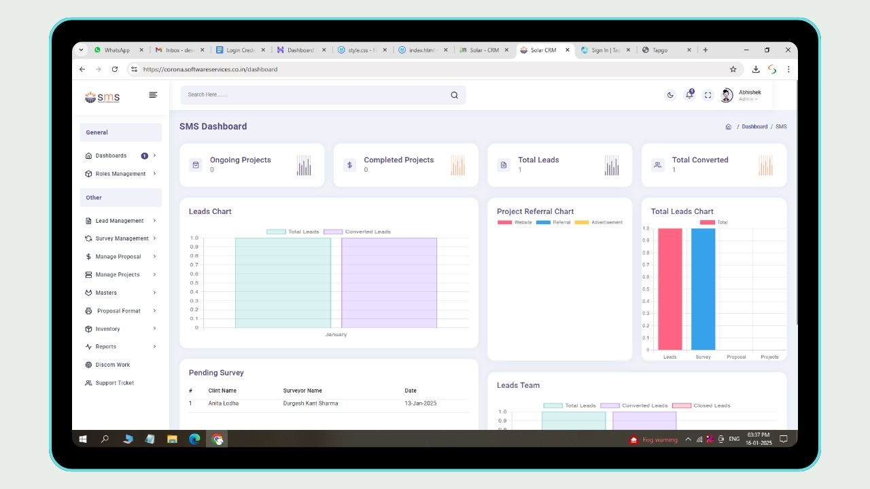This screenshot has width=870, height=489.
Task: Expand Survey Management submenu
Action: point(122,238)
